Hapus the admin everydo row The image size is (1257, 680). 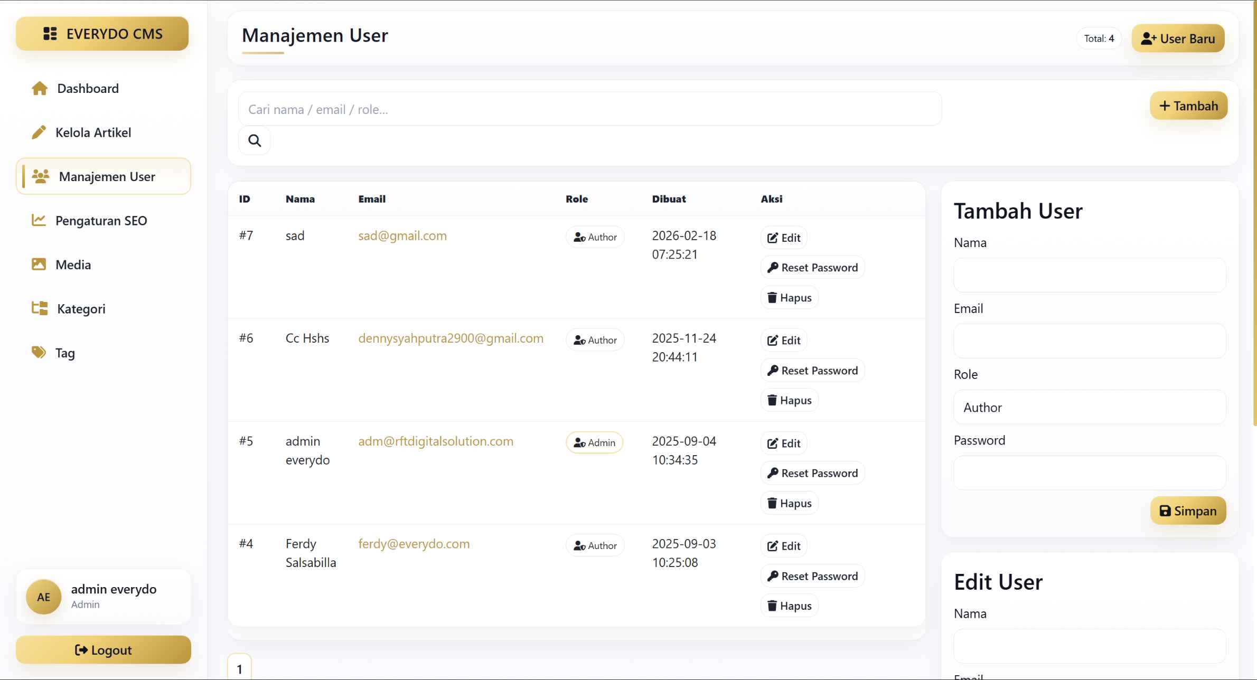click(790, 503)
